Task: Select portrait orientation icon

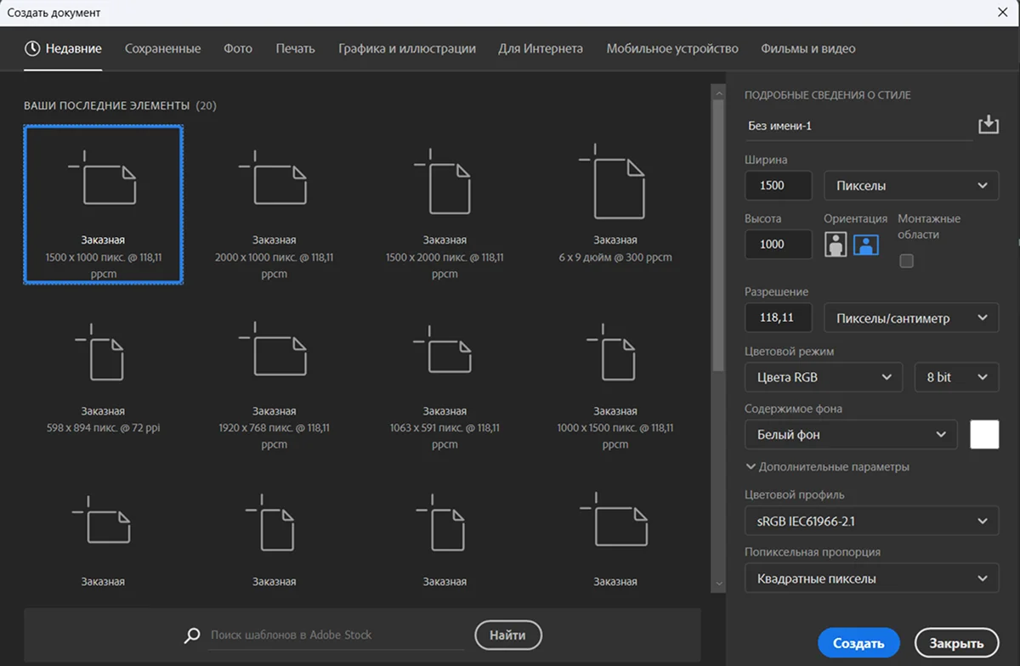Action: 836,245
